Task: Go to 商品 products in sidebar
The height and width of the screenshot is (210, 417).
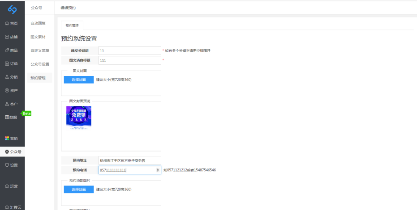Action: pos(12,50)
